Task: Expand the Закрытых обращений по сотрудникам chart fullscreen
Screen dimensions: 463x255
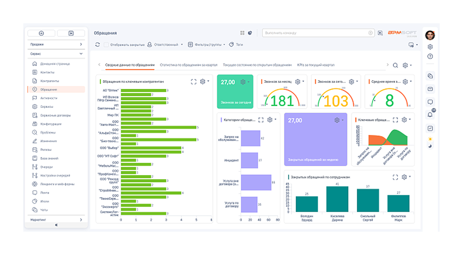Action: pos(395,177)
